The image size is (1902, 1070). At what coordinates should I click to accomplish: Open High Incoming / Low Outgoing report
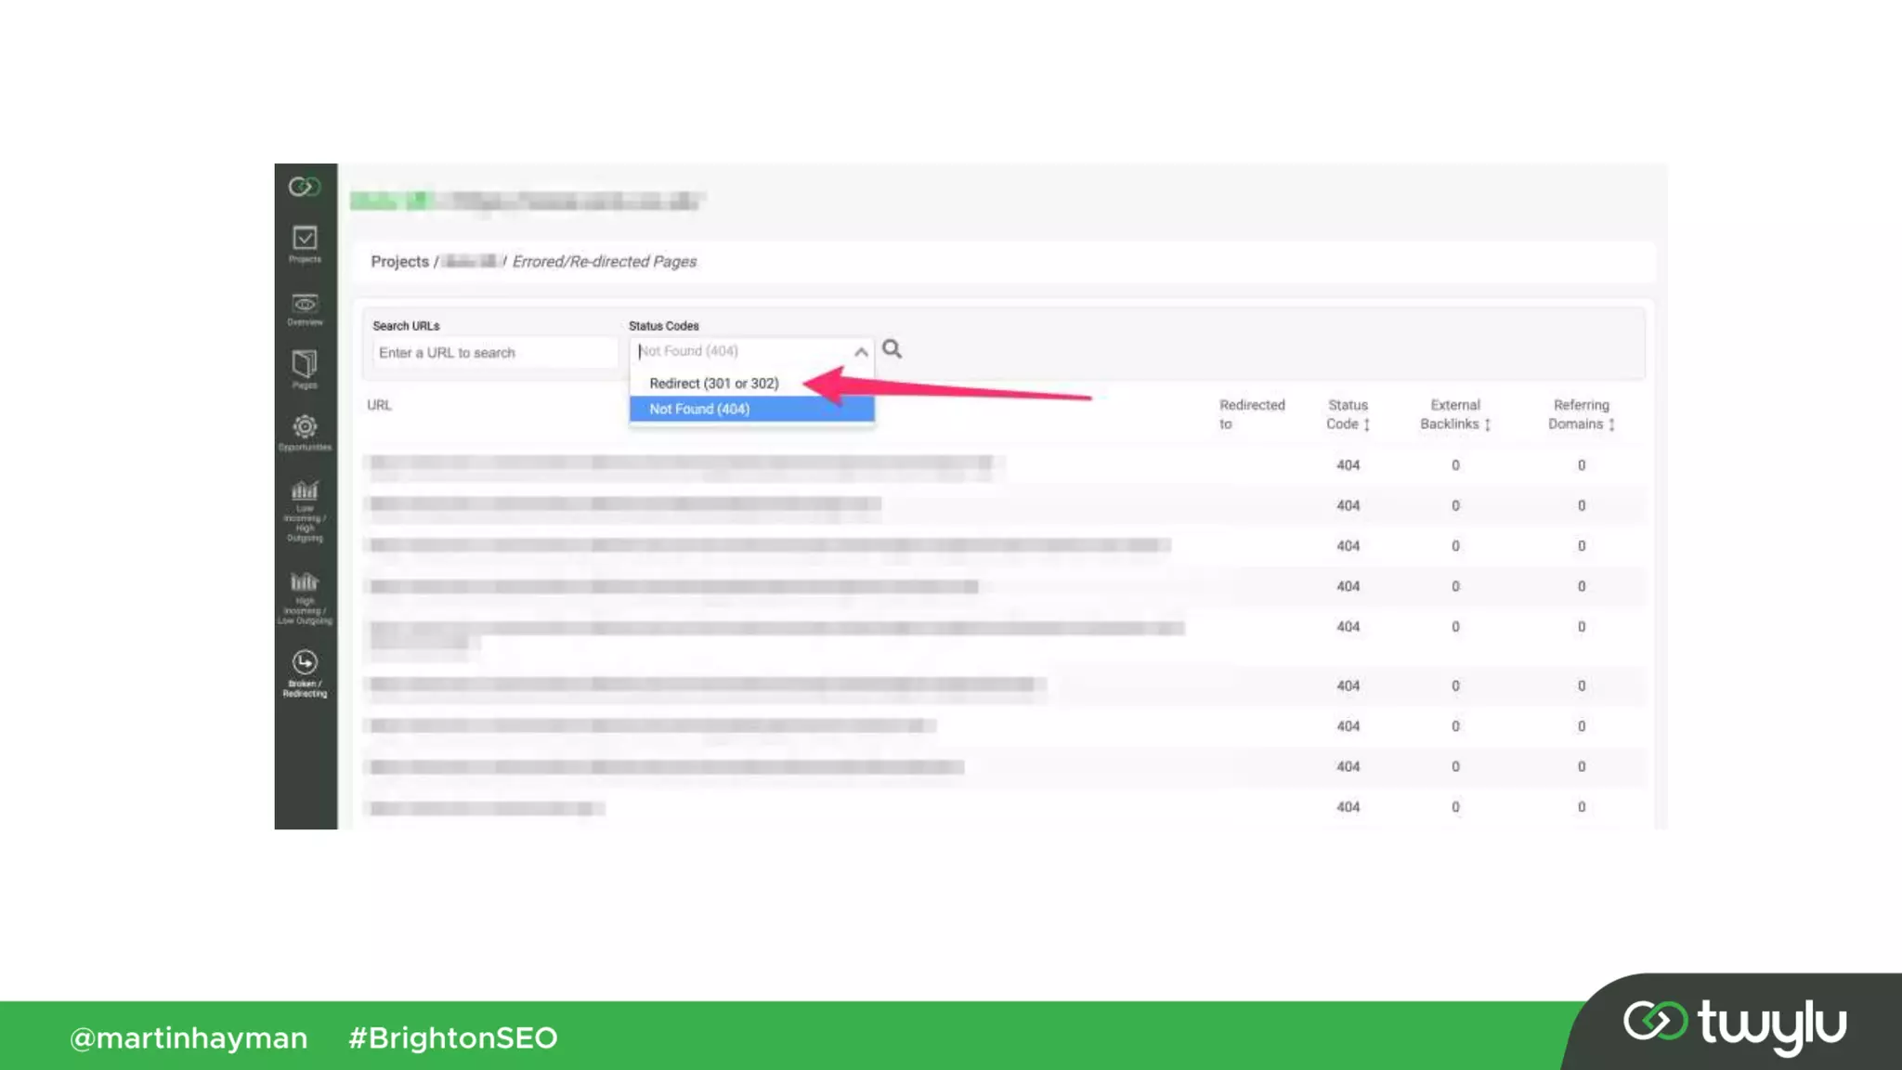[305, 597]
